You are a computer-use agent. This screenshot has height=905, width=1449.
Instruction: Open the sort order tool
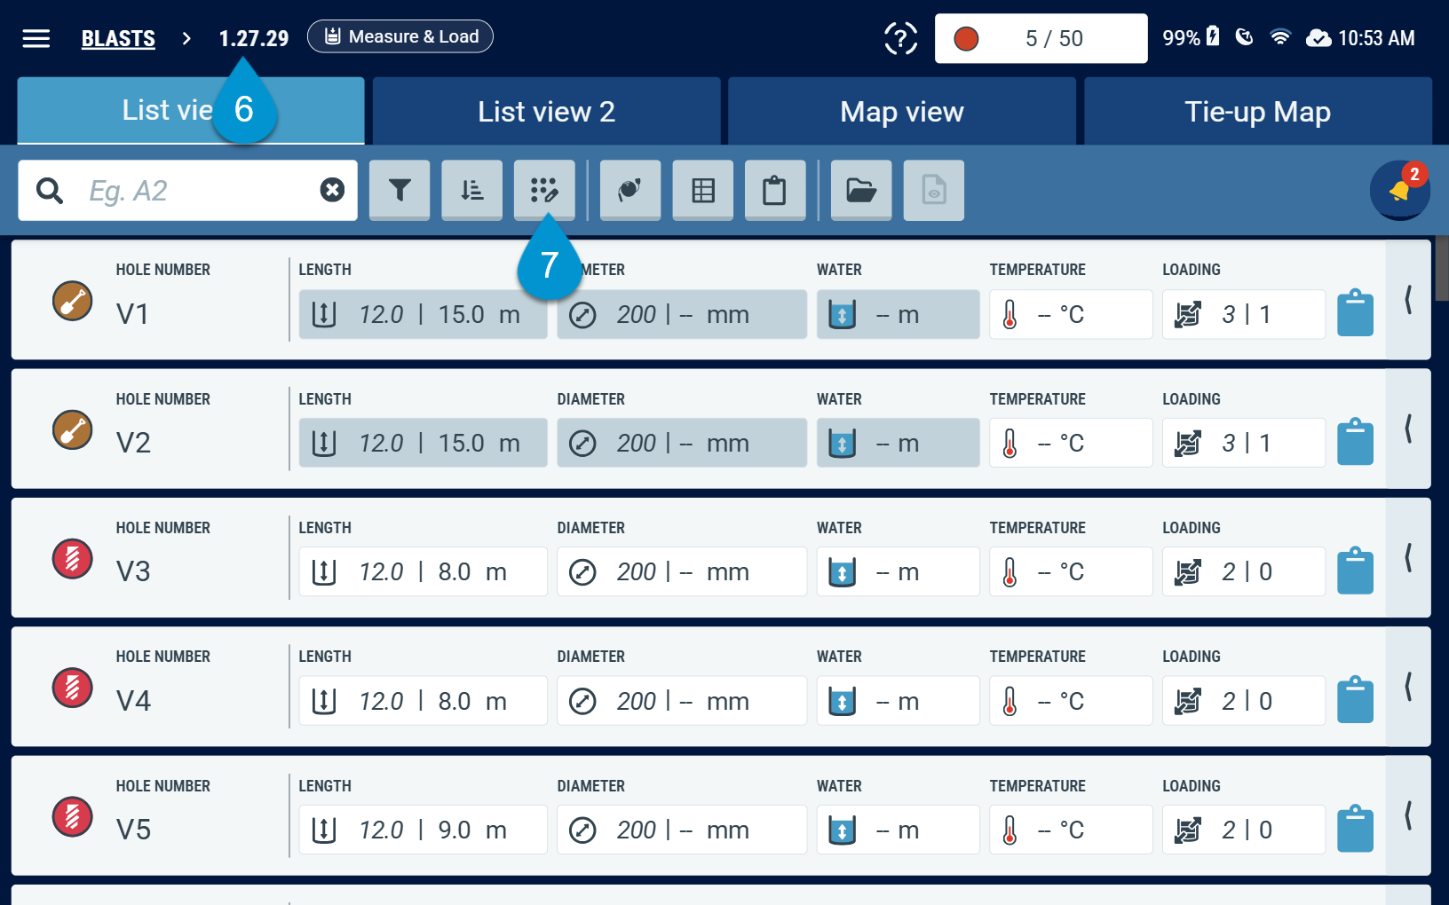(472, 190)
